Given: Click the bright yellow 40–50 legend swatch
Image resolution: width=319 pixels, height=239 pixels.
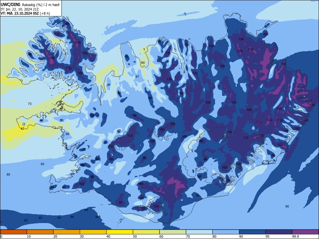Looking at the screenshot, I should 120,232.
